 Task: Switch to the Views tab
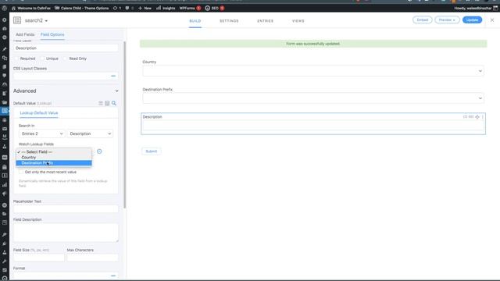pyautogui.click(x=298, y=21)
